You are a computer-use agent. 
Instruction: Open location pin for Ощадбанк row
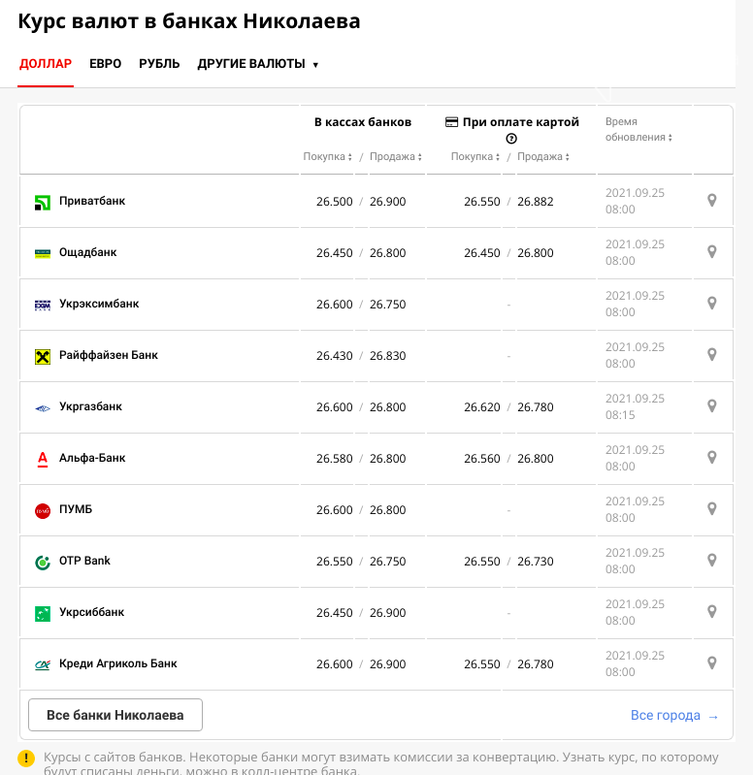click(x=711, y=252)
